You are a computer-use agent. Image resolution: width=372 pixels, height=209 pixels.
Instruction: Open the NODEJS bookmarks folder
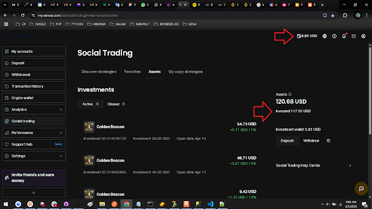tap(38, 24)
